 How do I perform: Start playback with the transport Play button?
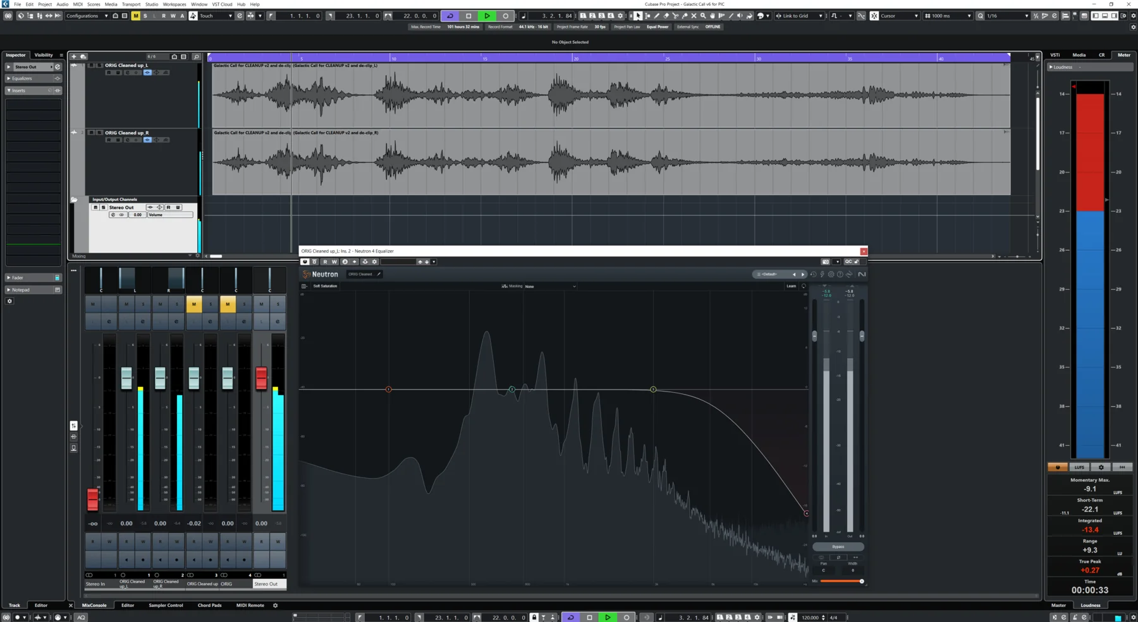[x=487, y=16]
